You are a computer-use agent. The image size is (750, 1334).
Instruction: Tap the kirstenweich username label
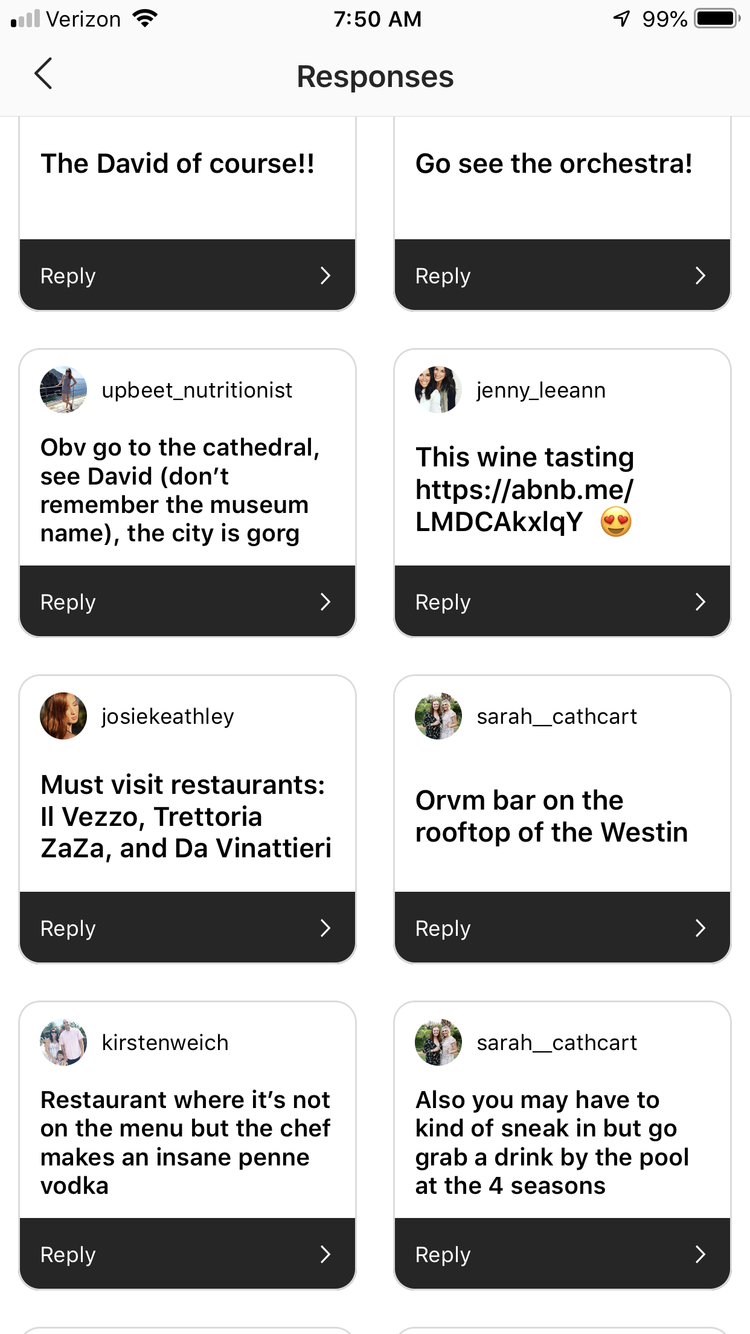165,1043
